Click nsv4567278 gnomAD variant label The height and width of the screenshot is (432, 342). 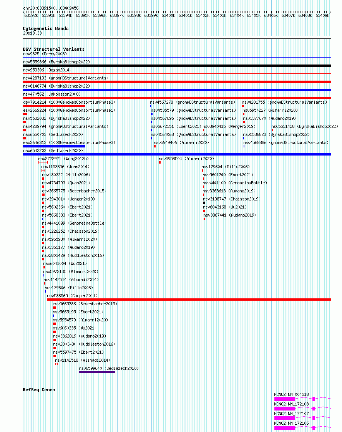click(193, 102)
